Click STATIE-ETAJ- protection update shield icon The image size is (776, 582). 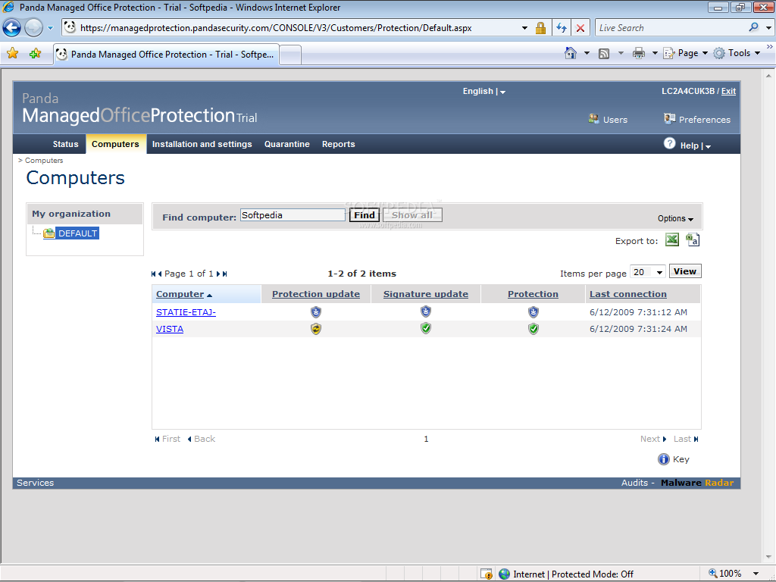(x=316, y=311)
